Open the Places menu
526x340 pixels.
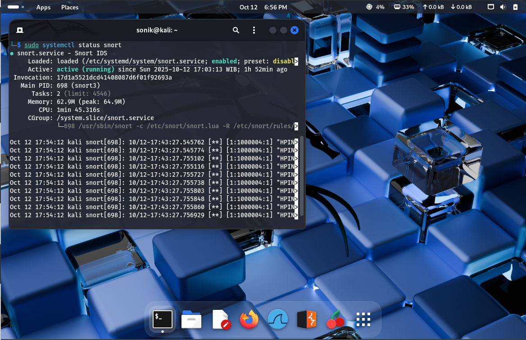click(x=70, y=7)
